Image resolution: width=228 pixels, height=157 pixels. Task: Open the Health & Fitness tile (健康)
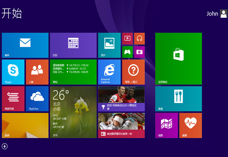tap(190, 126)
